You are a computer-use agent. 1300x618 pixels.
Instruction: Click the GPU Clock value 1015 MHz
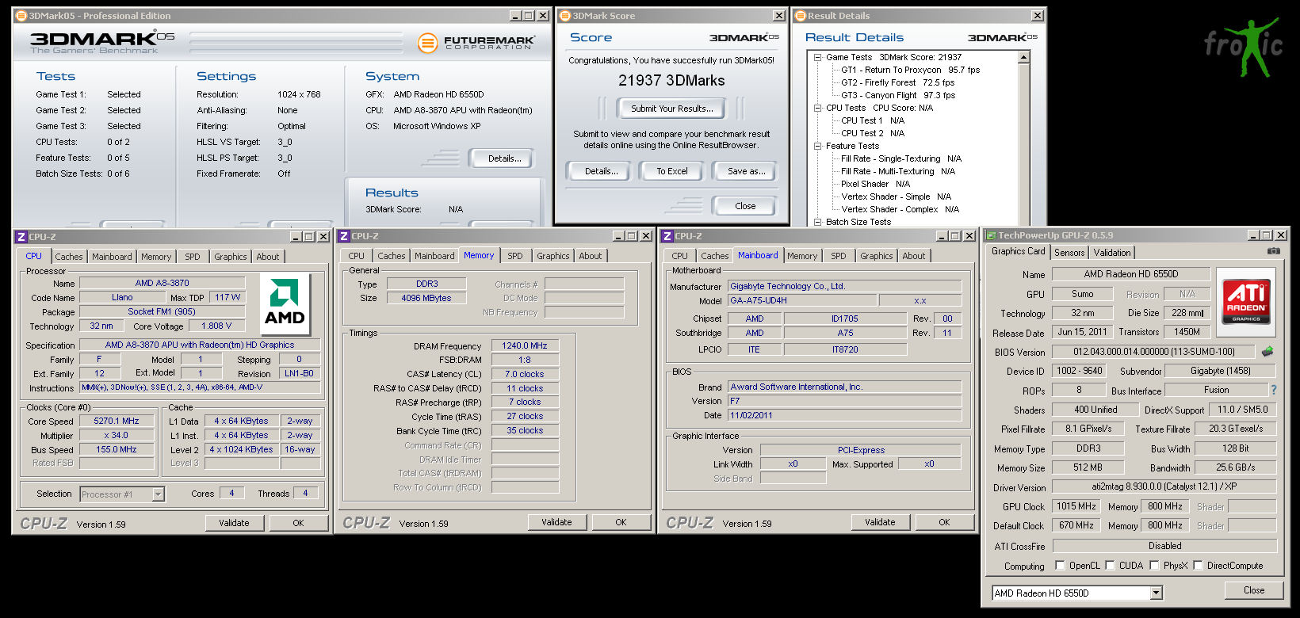[x=1076, y=506]
